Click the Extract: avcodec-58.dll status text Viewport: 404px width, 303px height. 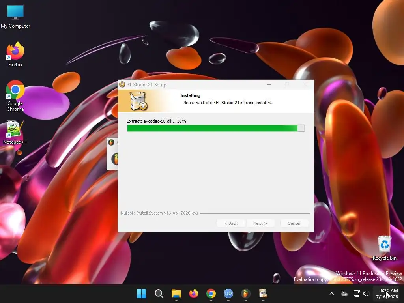click(x=156, y=121)
